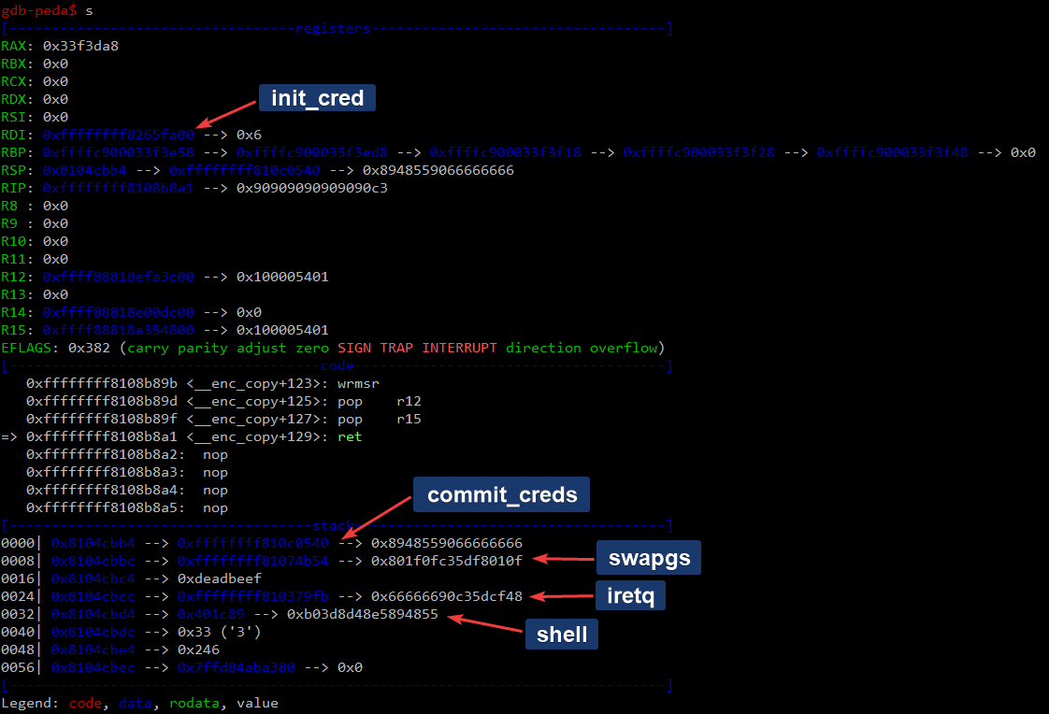Select the shell annotation label
The width and height of the screenshot is (1049, 714).
pyautogui.click(x=561, y=635)
